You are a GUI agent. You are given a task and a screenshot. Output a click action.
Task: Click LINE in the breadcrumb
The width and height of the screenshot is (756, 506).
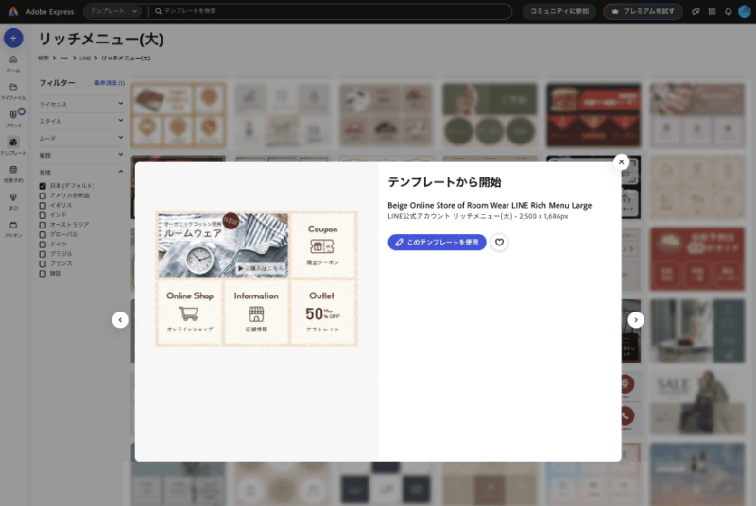coord(85,58)
